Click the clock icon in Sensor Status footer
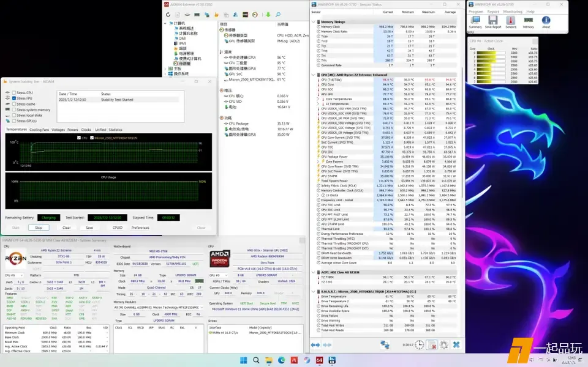The height and width of the screenshot is (367, 588). (419, 344)
